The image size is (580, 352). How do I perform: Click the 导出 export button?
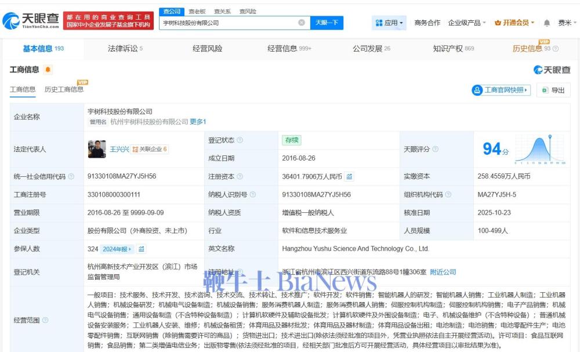pyautogui.click(x=553, y=90)
